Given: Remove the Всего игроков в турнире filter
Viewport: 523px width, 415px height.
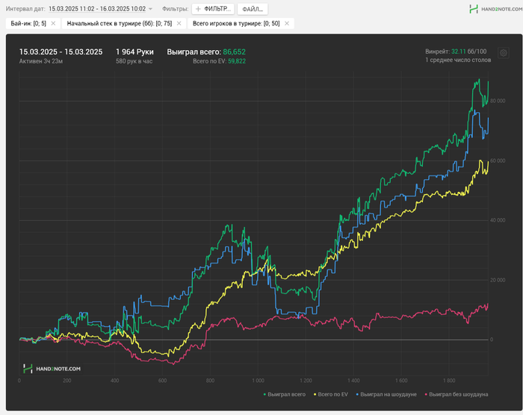Looking at the screenshot, I should point(287,23).
